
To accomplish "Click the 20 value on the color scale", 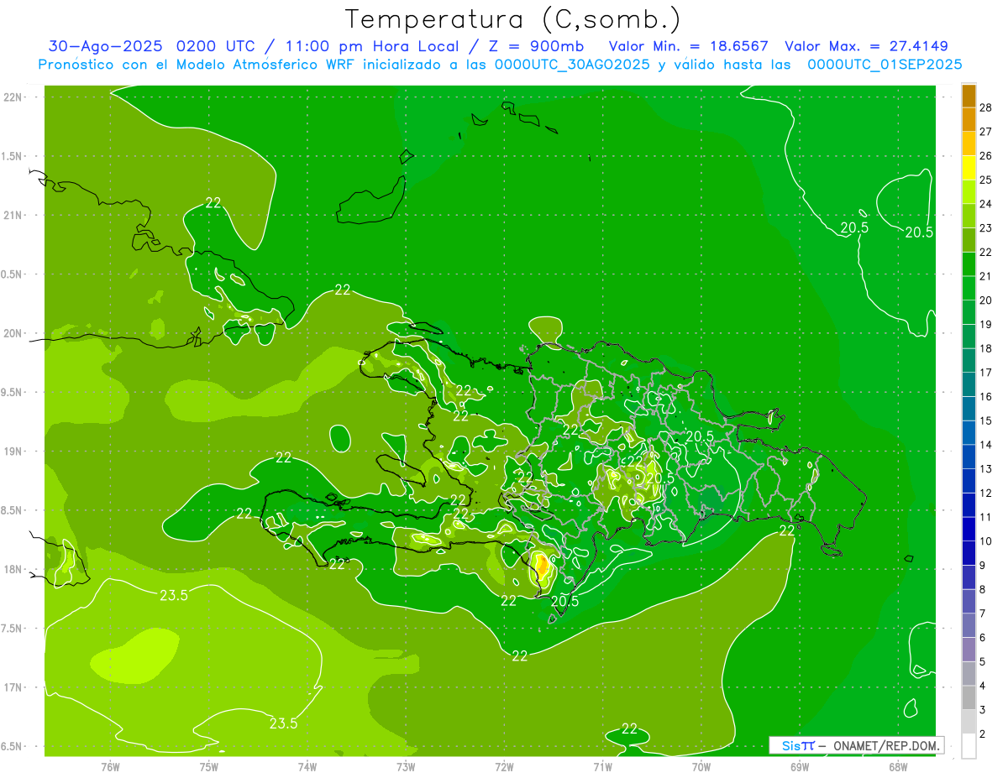I will point(986,300).
